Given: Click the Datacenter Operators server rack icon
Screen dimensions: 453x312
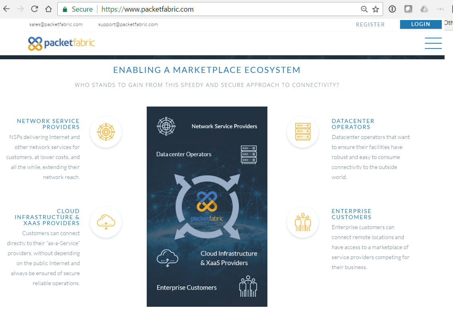Looking at the screenshot, I should click(x=303, y=132).
